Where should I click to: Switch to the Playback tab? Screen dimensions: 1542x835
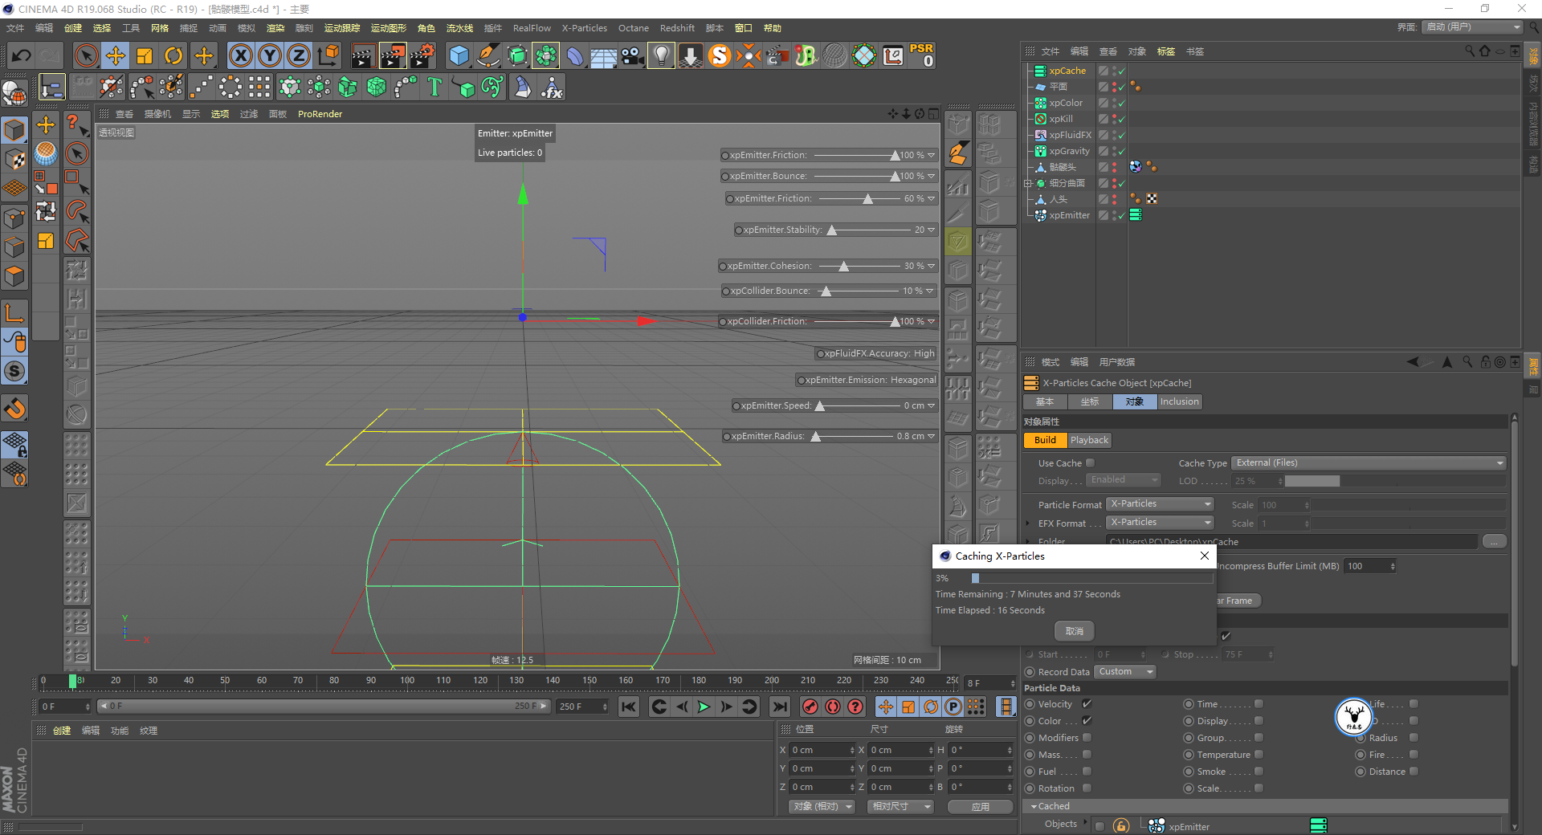pyautogui.click(x=1089, y=440)
